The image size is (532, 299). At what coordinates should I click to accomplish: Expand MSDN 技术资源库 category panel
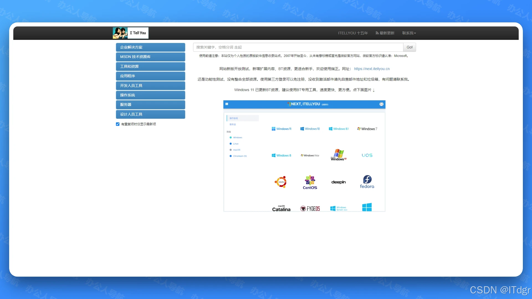pyautogui.click(x=150, y=57)
